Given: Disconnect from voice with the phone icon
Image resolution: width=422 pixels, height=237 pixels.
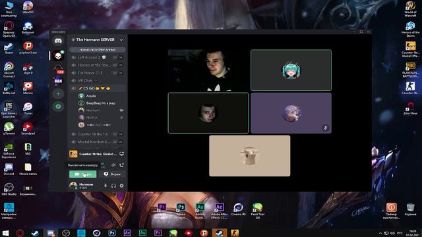Looking at the screenshot, I should point(121,165).
